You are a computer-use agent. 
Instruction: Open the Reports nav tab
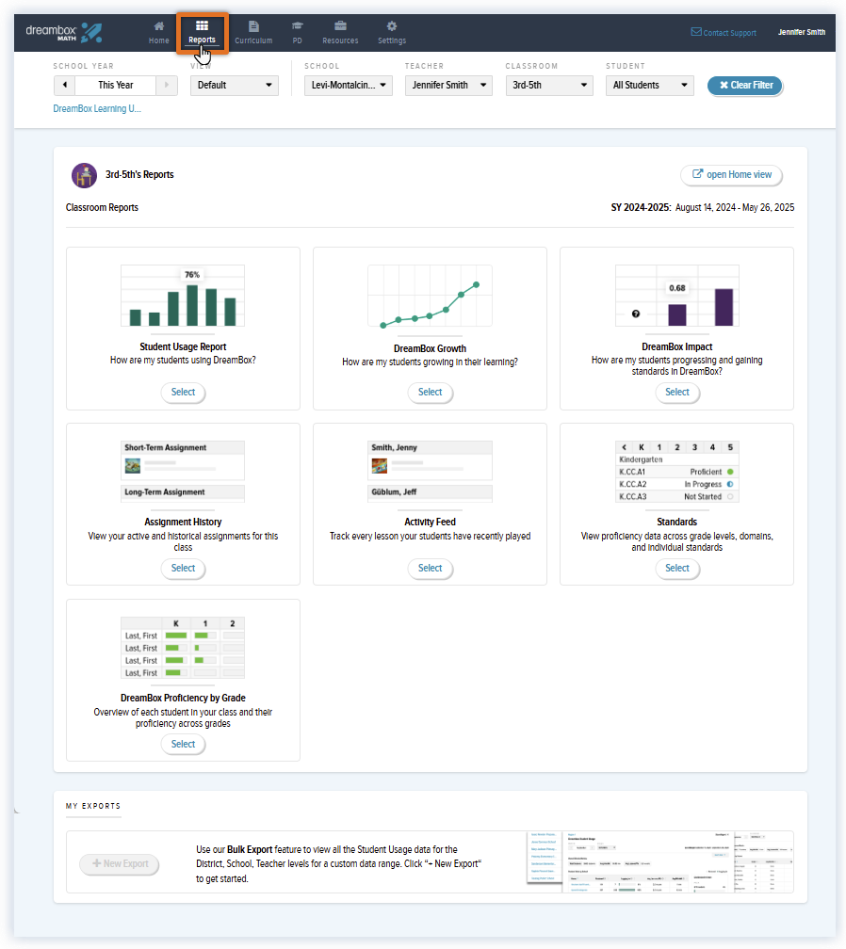point(202,33)
